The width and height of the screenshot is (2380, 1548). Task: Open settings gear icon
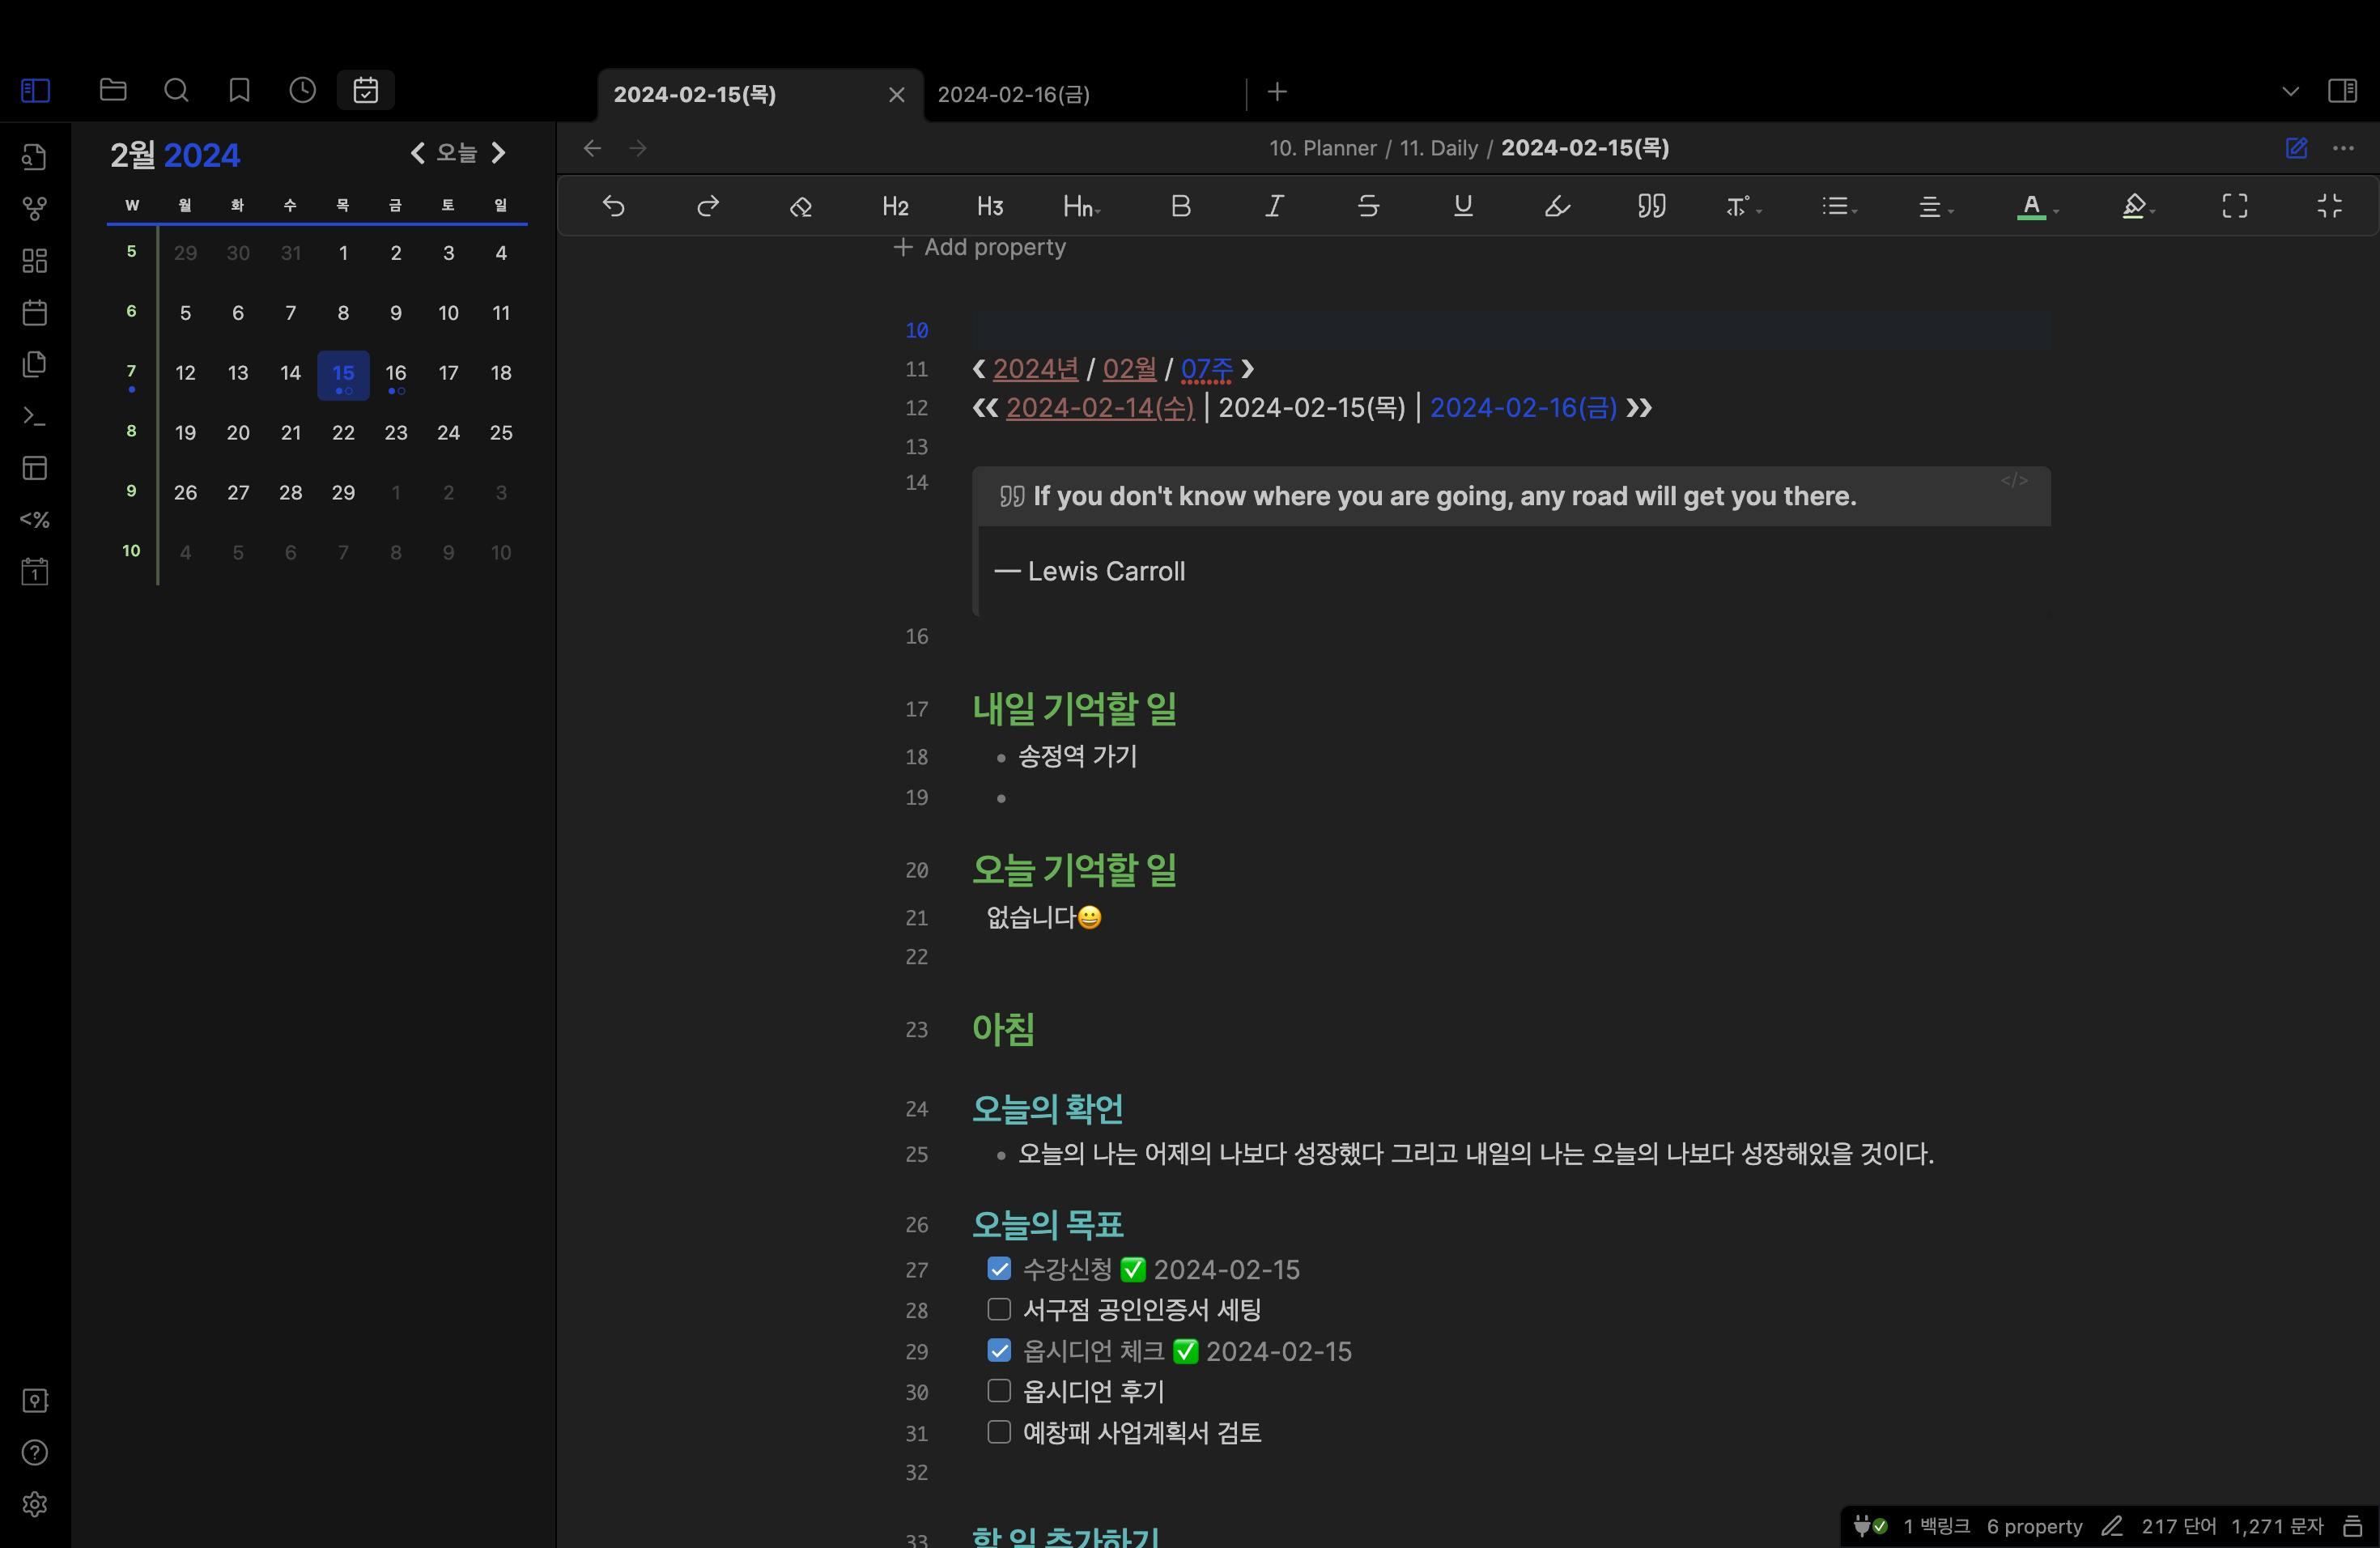[35, 1504]
